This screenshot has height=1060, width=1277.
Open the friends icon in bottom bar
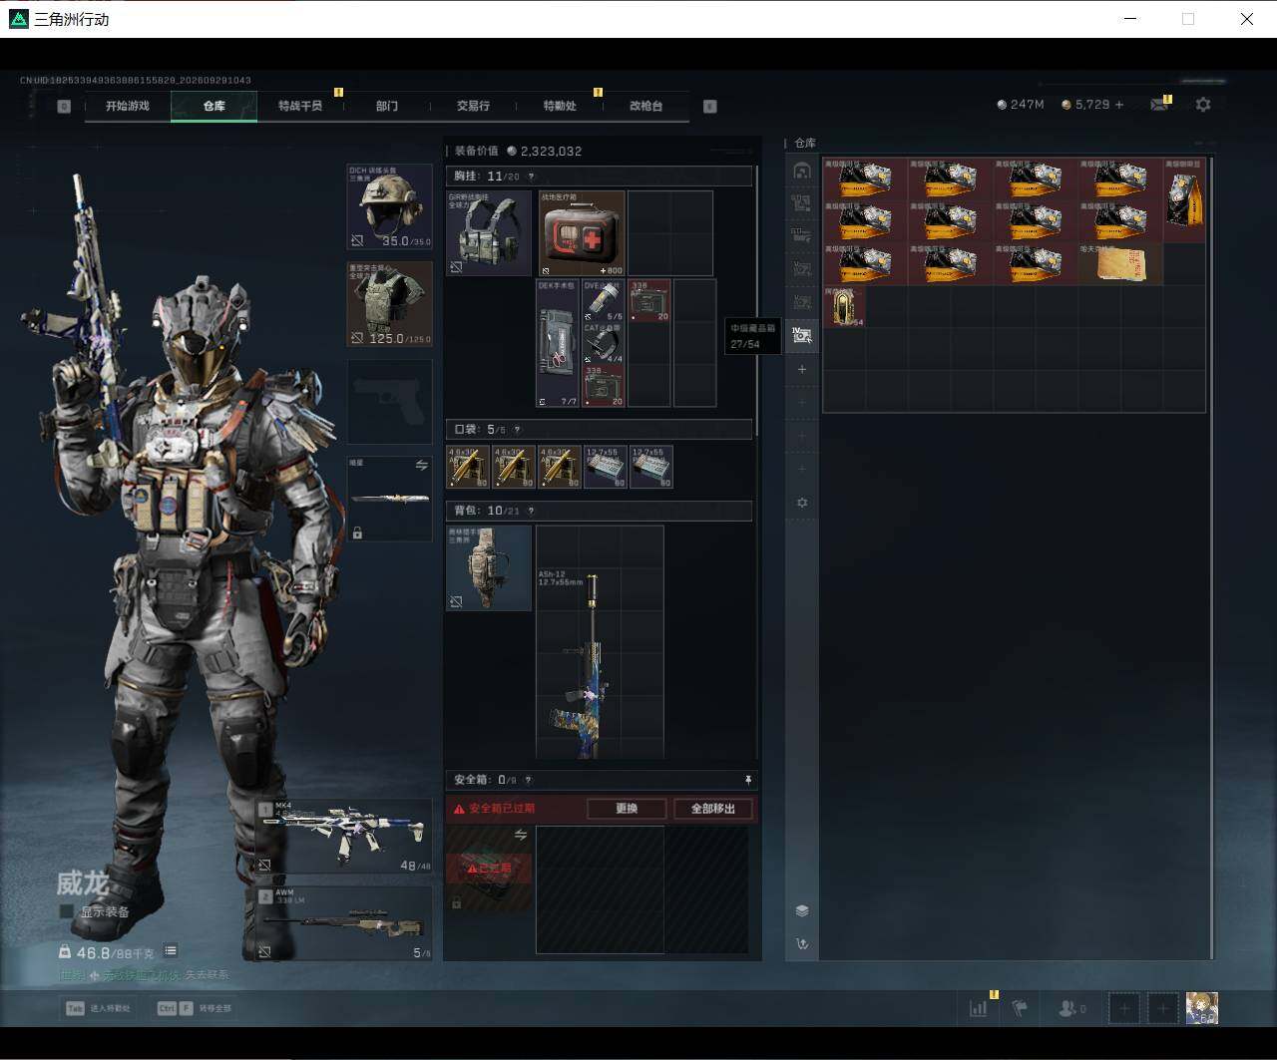click(1071, 1008)
